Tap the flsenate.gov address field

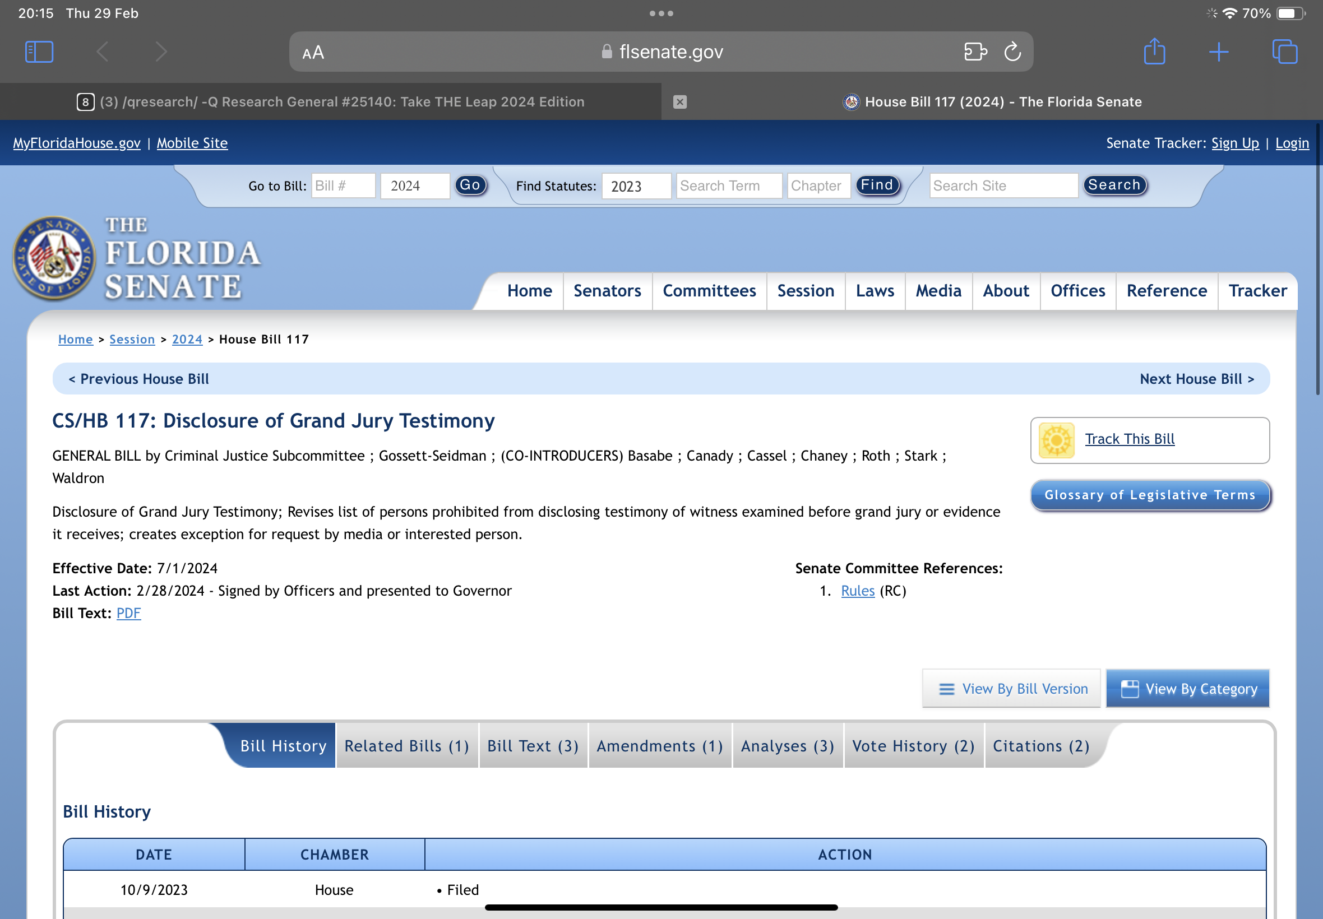661,52
